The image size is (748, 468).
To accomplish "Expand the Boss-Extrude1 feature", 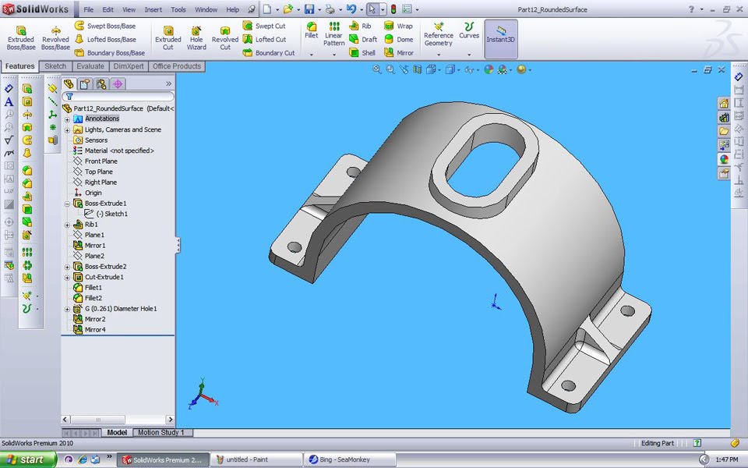I will (x=68, y=203).
